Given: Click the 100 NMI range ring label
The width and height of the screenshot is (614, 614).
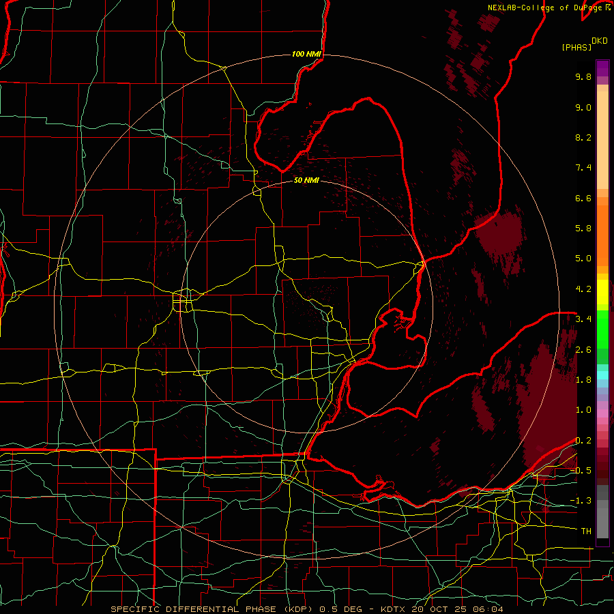Looking at the screenshot, I should pyautogui.click(x=306, y=54).
